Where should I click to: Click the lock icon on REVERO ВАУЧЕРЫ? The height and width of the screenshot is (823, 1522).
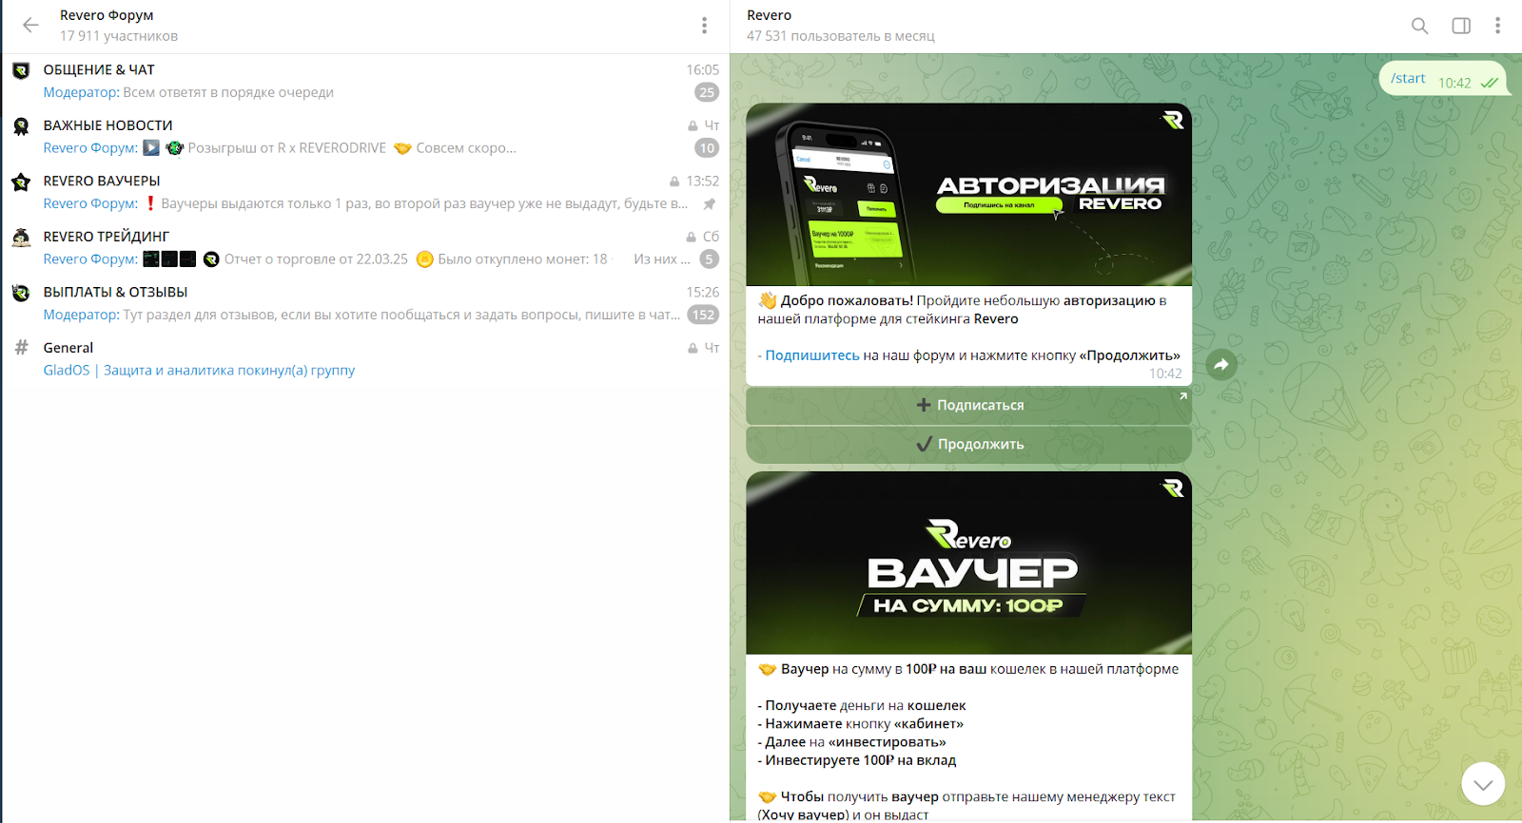tap(674, 182)
